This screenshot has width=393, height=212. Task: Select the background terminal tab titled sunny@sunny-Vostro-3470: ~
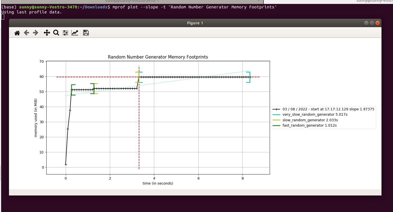pyautogui.click(x=132, y=1)
